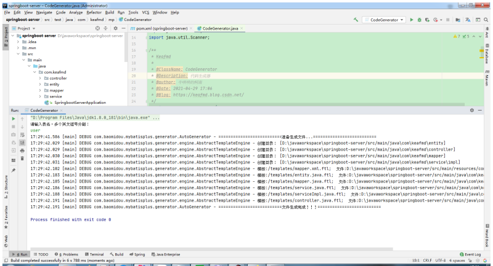Click the Run Anything toolbar icon

click(x=478, y=20)
